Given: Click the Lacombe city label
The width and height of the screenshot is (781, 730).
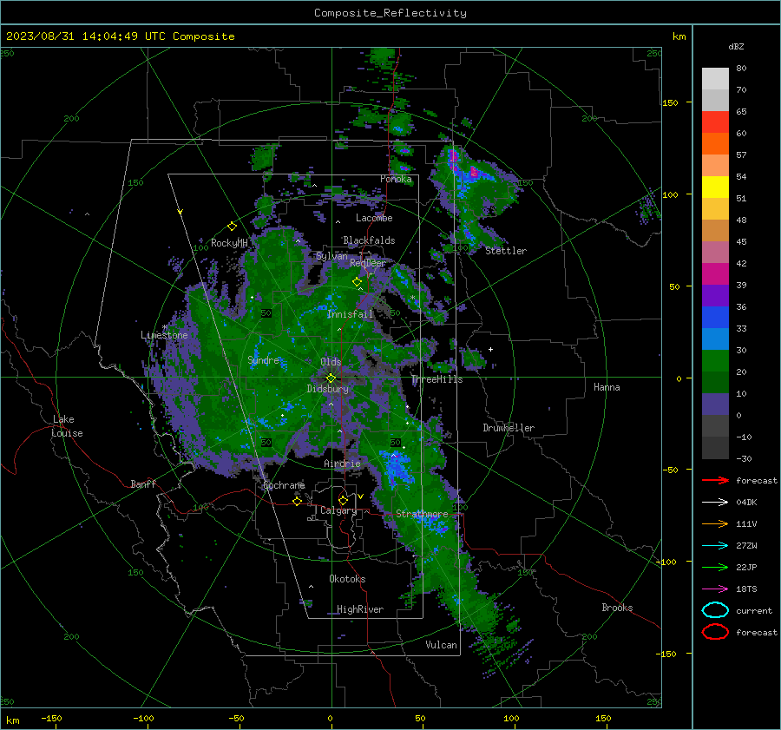Looking at the screenshot, I should pyautogui.click(x=374, y=218).
